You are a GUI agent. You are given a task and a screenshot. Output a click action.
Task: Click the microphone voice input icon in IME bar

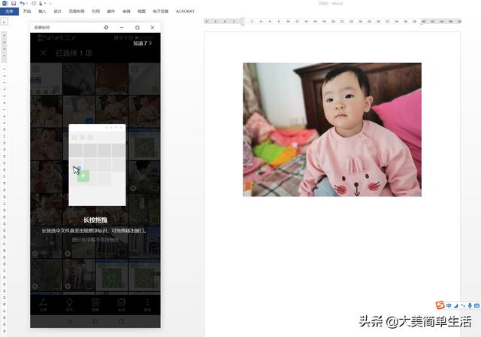[x=470, y=305]
